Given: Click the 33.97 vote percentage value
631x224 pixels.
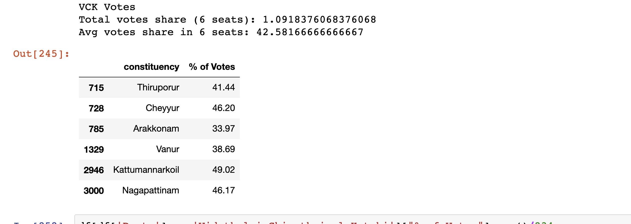Looking at the screenshot, I should (x=223, y=129).
